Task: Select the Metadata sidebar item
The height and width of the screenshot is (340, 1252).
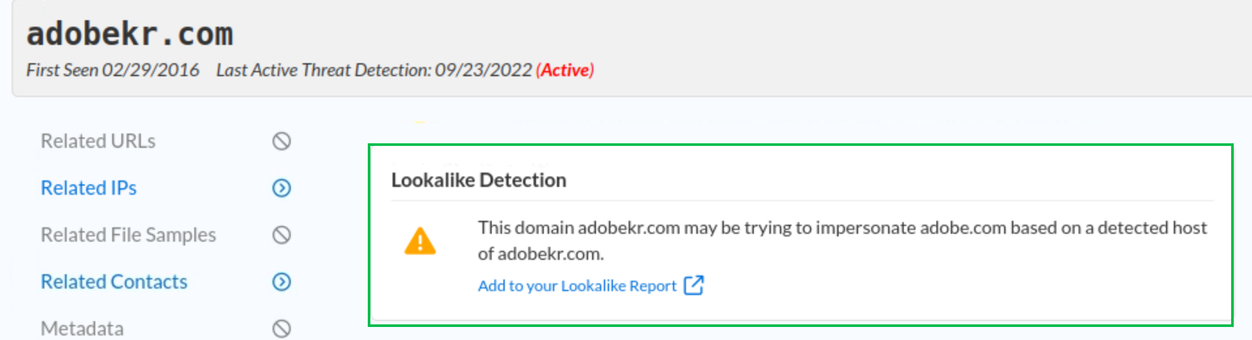Action: click(x=82, y=329)
